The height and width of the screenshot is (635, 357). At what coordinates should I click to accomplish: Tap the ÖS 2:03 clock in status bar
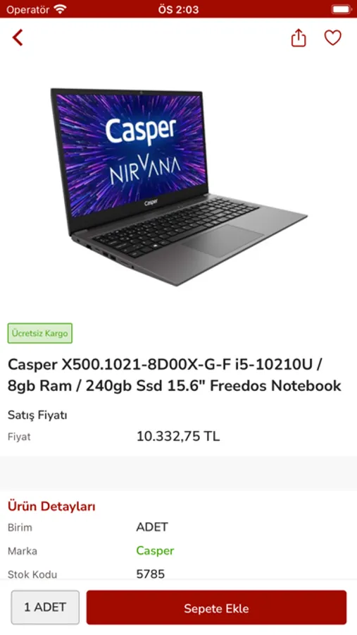tap(178, 9)
